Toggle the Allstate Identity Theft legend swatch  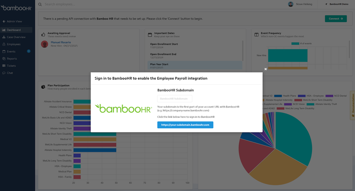(x=311, y=104)
